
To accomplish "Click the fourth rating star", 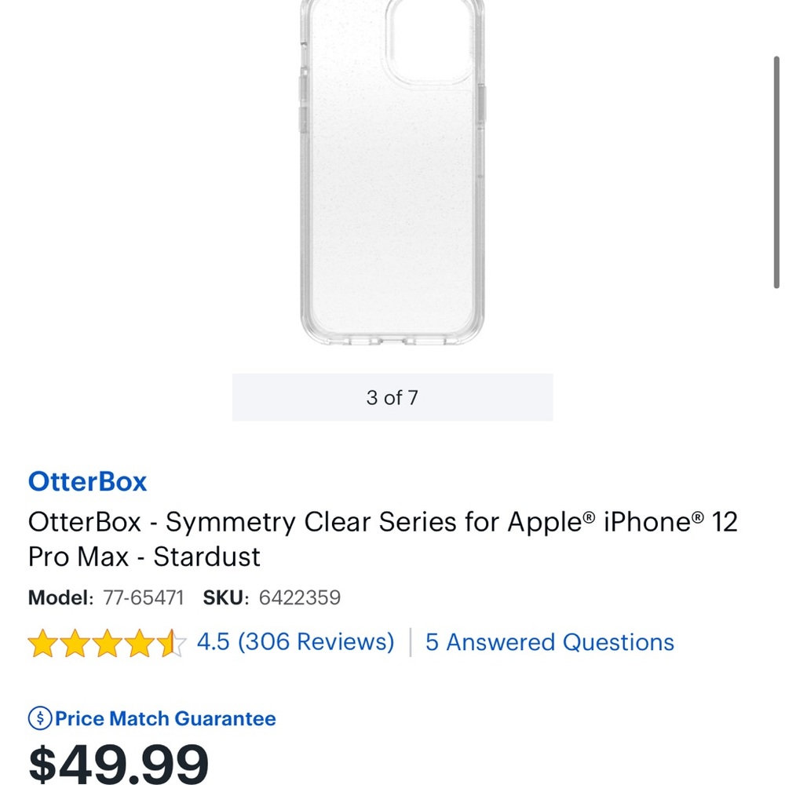I will coord(141,642).
